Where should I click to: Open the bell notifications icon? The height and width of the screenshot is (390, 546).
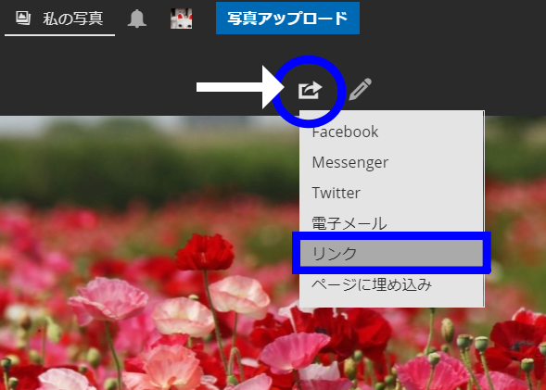point(137,19)
